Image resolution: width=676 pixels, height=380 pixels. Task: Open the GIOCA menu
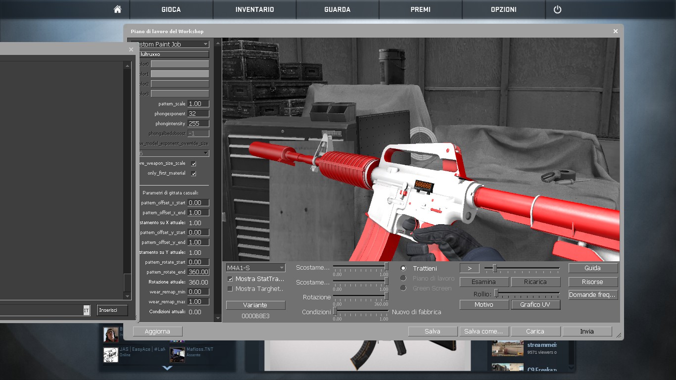point(171,9)
